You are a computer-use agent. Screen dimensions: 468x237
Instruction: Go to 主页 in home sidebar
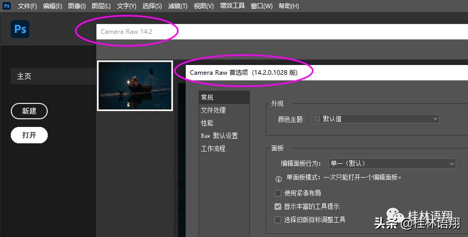point(53,76)
